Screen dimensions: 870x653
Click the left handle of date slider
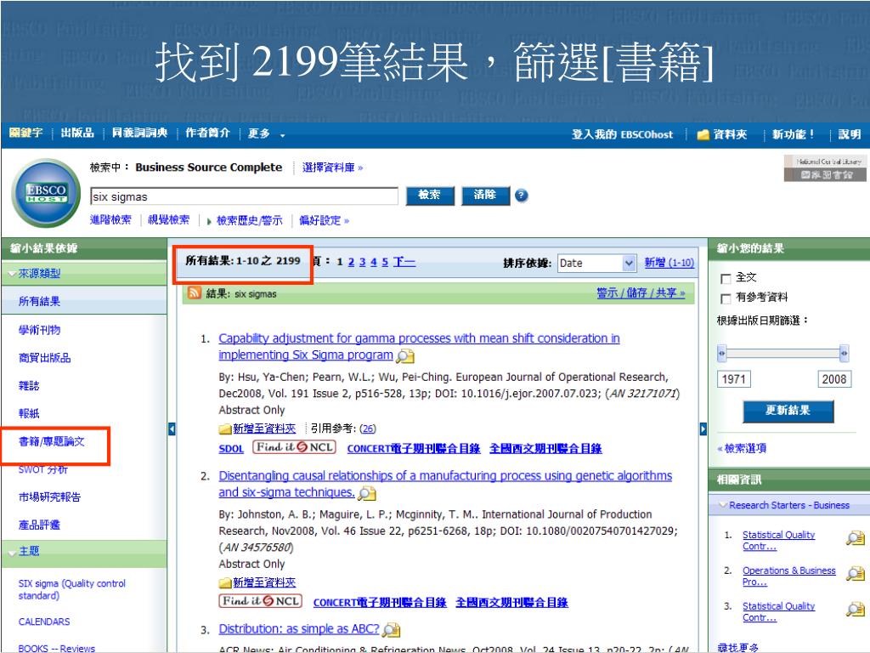pos(722,353)
